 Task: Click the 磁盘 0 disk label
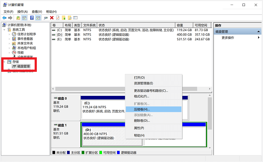tap(62, 99)
